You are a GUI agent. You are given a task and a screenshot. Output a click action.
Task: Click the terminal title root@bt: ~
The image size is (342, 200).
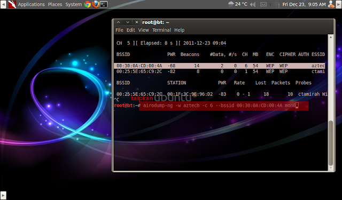point(156,22)
